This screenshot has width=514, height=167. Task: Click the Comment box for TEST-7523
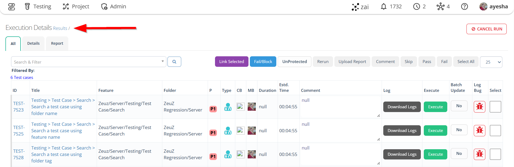pyautogui.click(x=340, y=107)
